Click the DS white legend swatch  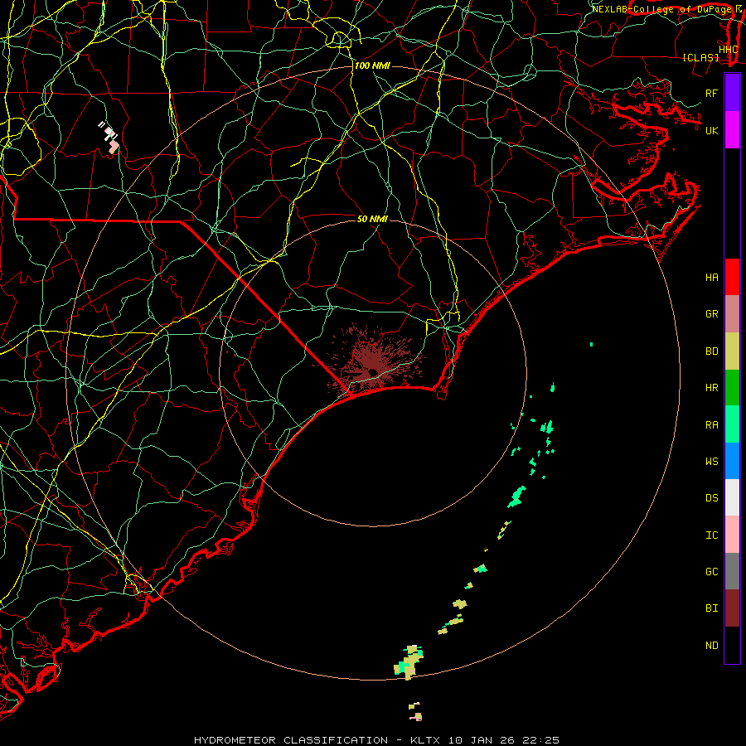click(732, 497)
